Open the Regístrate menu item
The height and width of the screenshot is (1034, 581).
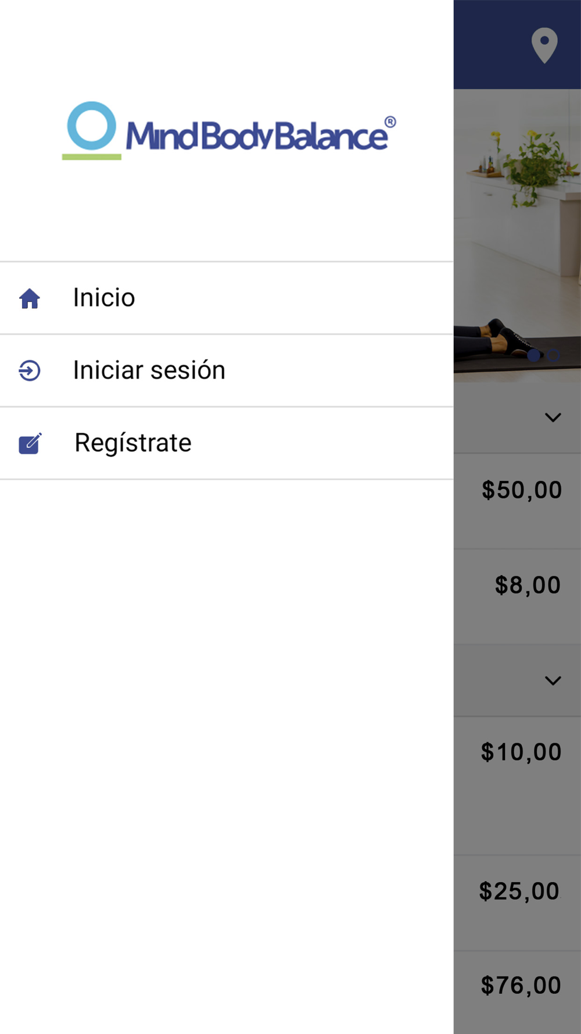click(227, 443)
